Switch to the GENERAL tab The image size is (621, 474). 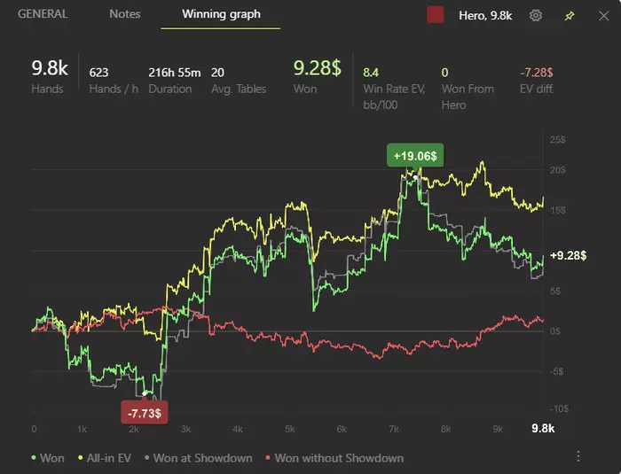pos(43,14)
